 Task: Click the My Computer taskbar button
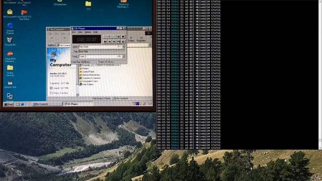point(47,104)
